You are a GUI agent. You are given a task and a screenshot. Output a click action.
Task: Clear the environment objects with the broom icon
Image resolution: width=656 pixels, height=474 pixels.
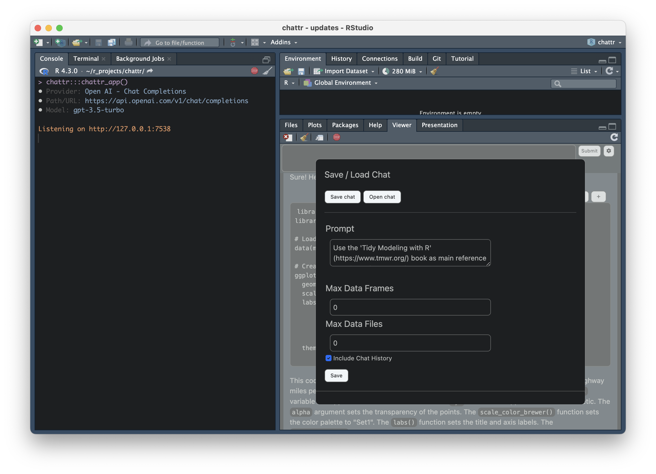434,71
